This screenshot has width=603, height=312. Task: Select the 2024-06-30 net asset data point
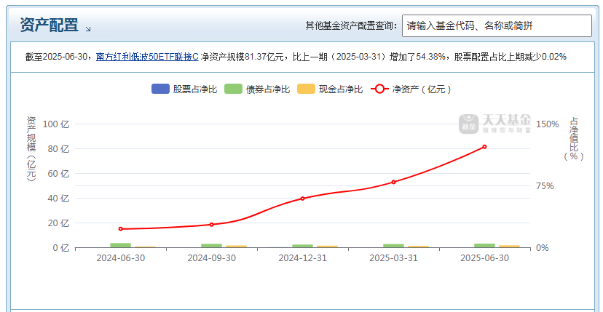[120, 229]
